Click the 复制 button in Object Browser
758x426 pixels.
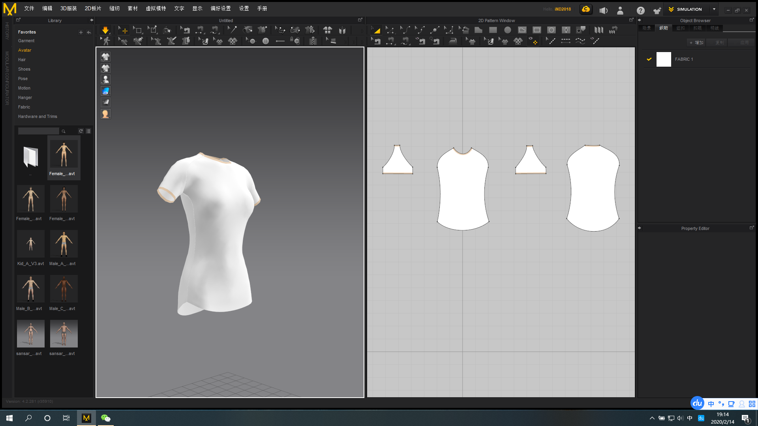click(x=717, y=42)
